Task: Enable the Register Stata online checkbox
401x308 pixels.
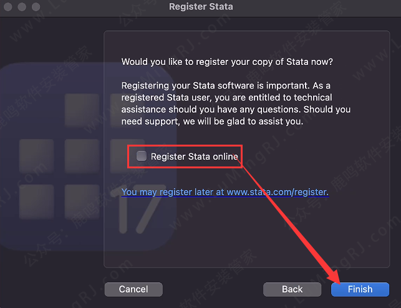Action: pos(142,156)
